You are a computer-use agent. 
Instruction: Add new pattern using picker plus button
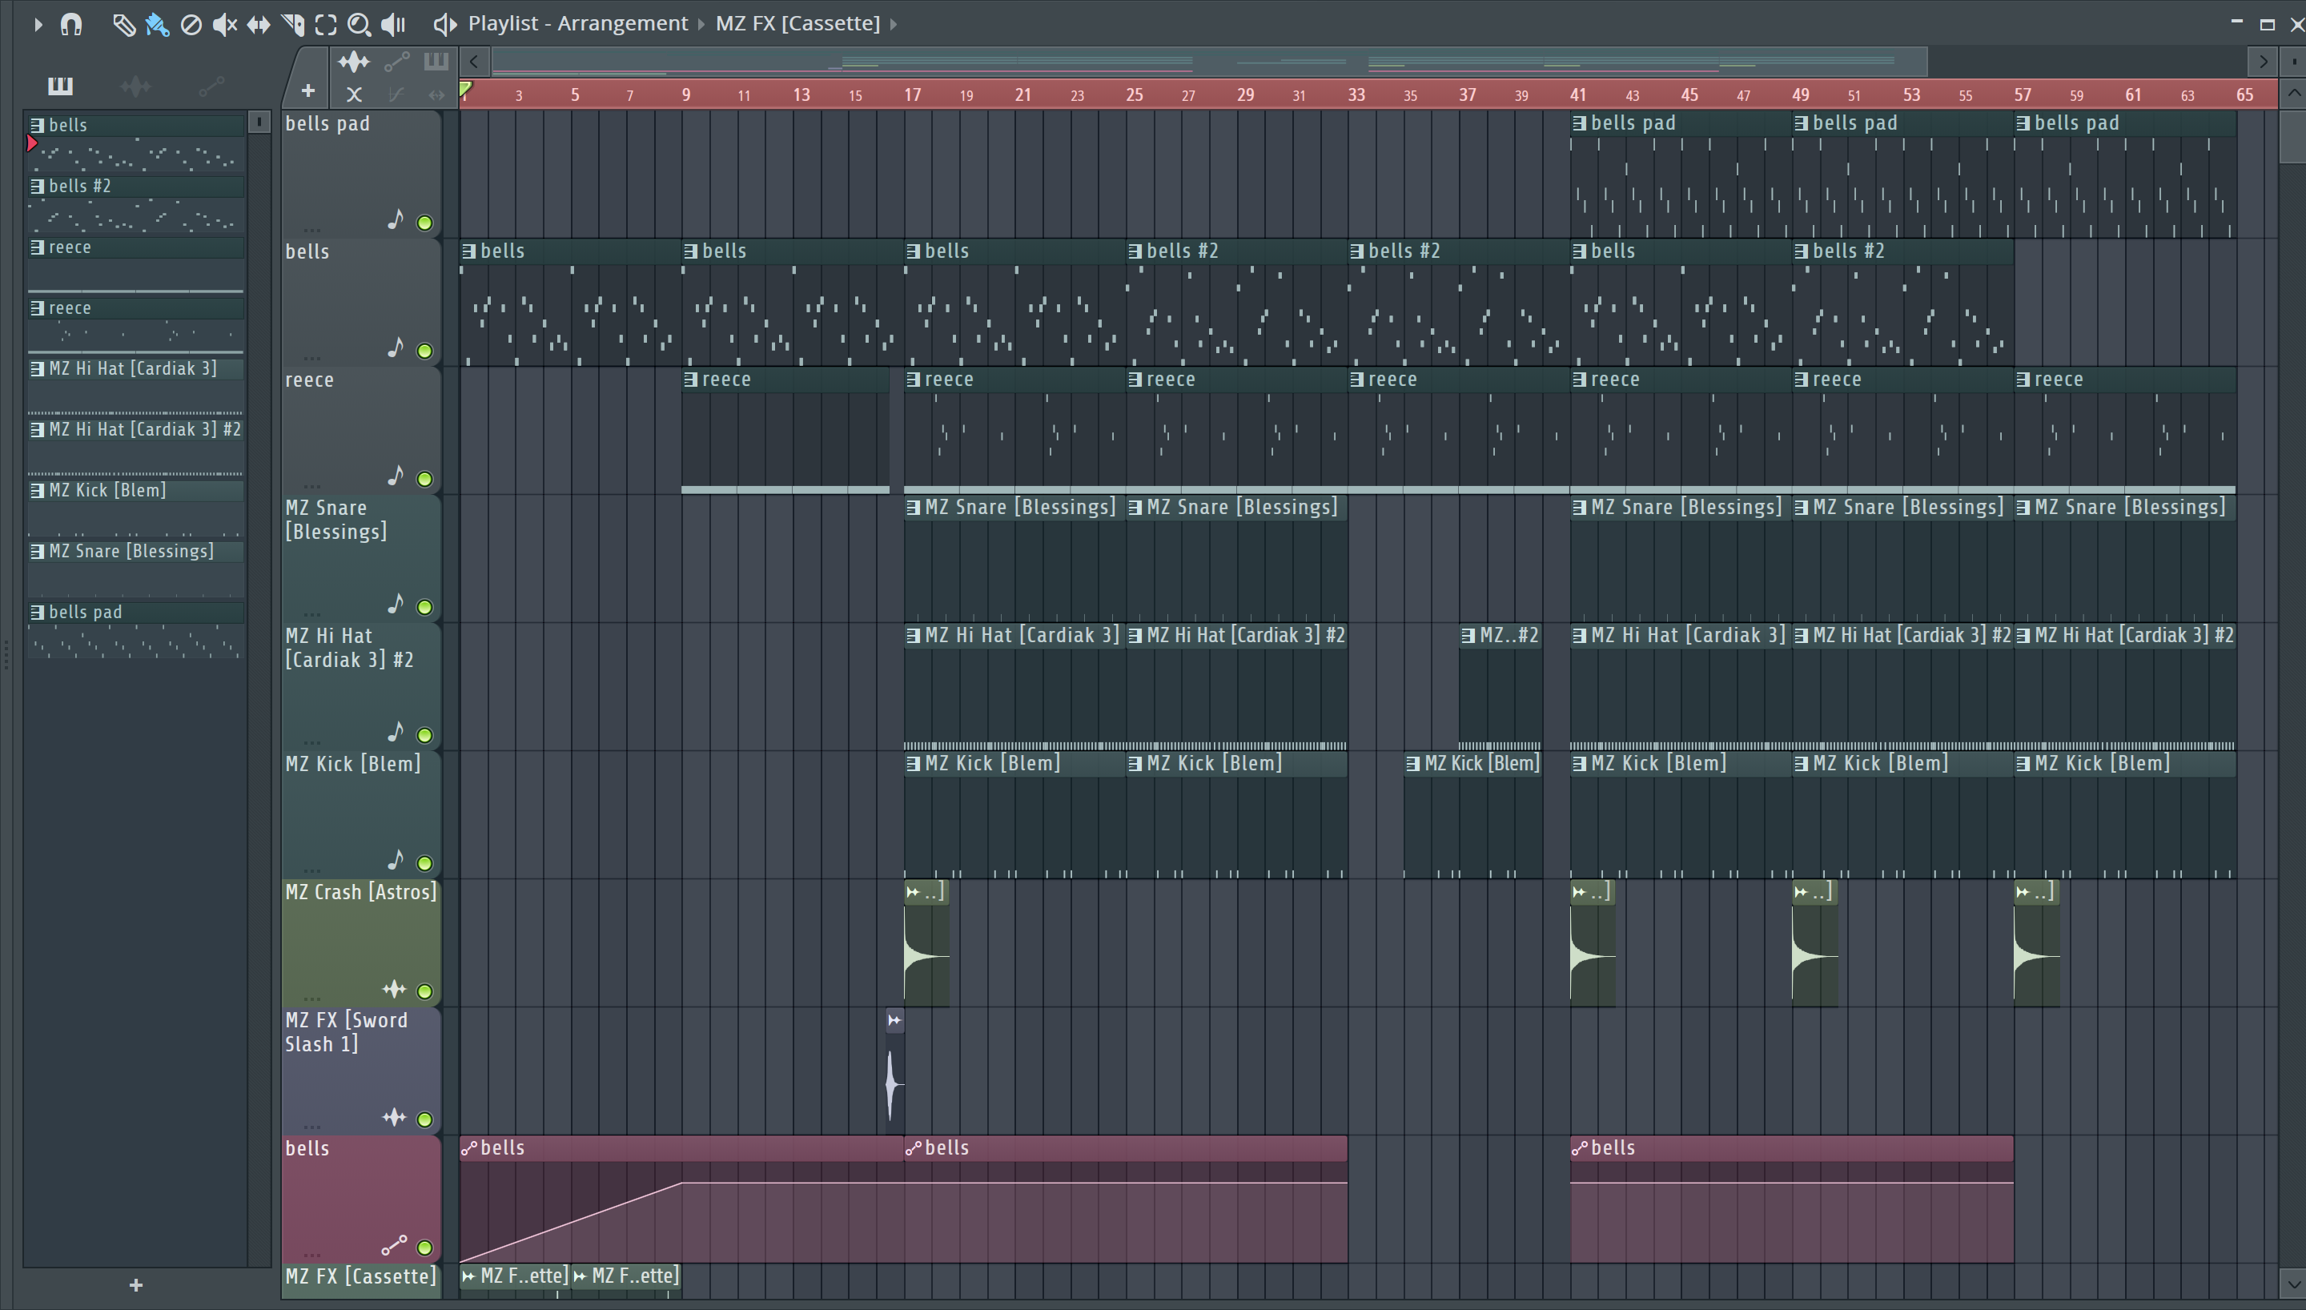point(136,1285)
